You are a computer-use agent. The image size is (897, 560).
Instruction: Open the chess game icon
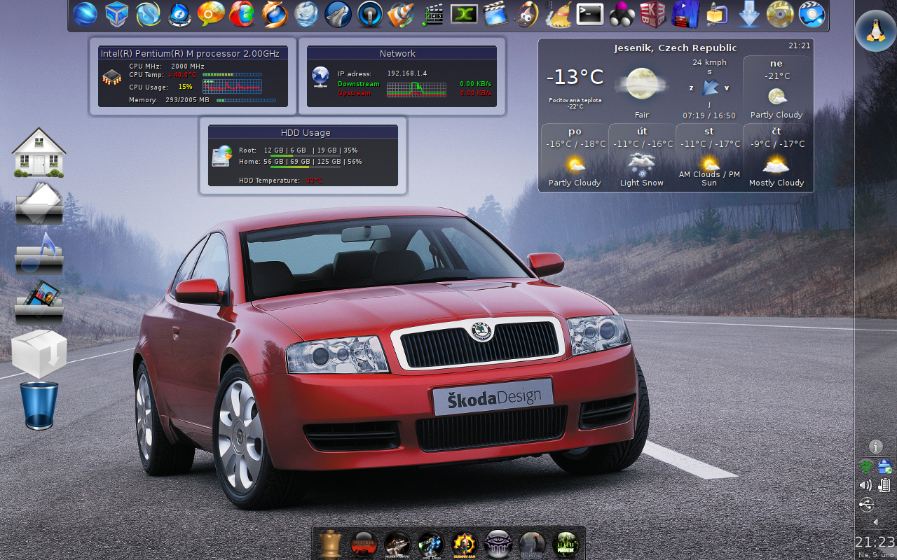(x=329, y=544)
